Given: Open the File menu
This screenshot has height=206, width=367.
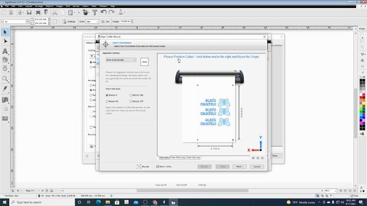Looking at the screenshot, I should coord(7,6).
